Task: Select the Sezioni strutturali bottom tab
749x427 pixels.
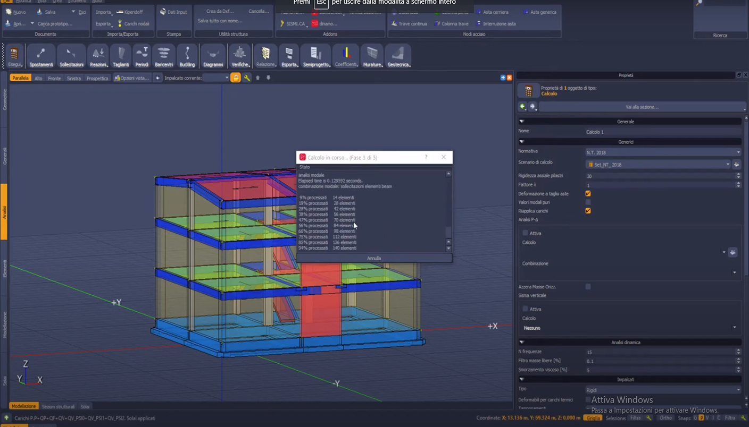Action: [58, 406]
